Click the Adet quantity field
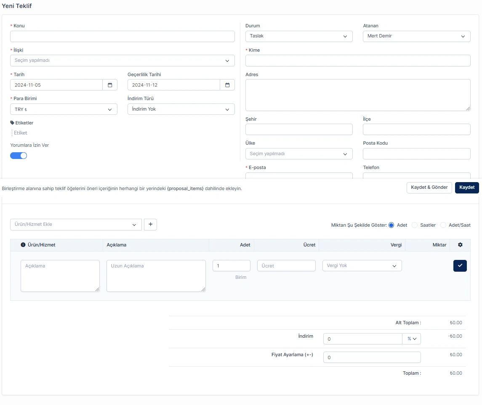Screen dimensions: 482x405 pos(231,266)
